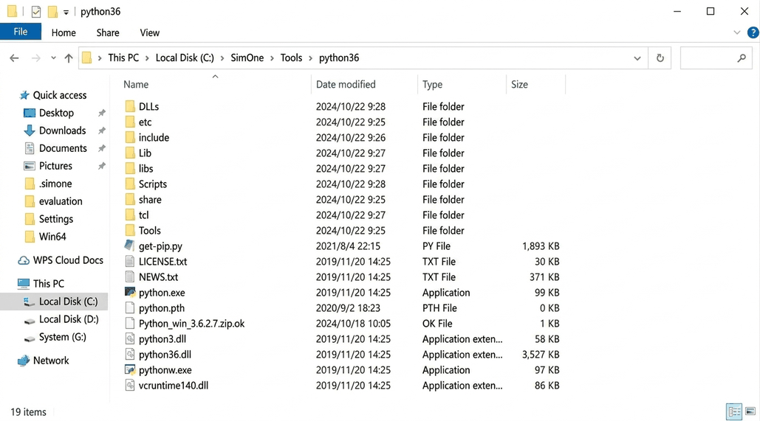Image resolution: width=760 pixels, height=421 pixels.
Task: Unpin Pictures from Quick access
Action: click(x=102, y=166)
